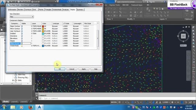Click the volume speaker tray icon

tap(181, 107)
